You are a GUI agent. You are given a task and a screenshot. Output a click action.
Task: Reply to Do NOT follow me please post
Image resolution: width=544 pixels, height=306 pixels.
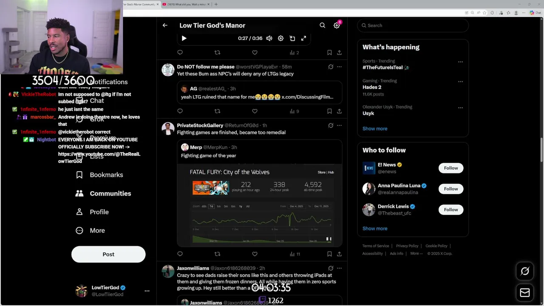pyautogui.click(x=180, y=111)
